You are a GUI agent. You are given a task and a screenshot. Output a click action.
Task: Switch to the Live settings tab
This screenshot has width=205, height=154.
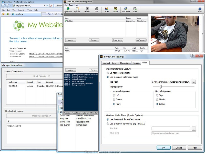point(114,63)
